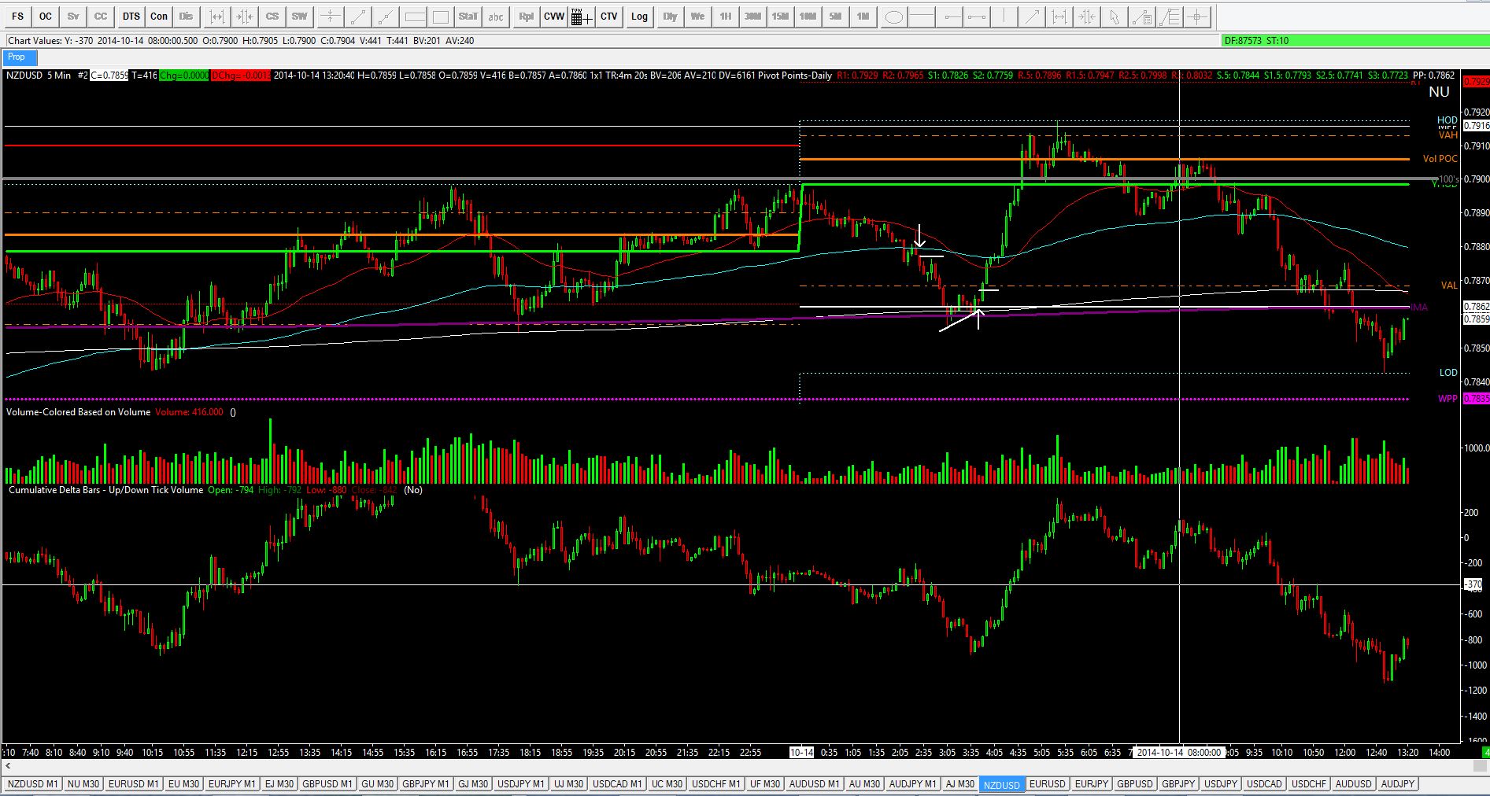Viewport: 1490px width, 796px height.
Task: Switch to the EURUSD M1 tab
Action: 134,784
